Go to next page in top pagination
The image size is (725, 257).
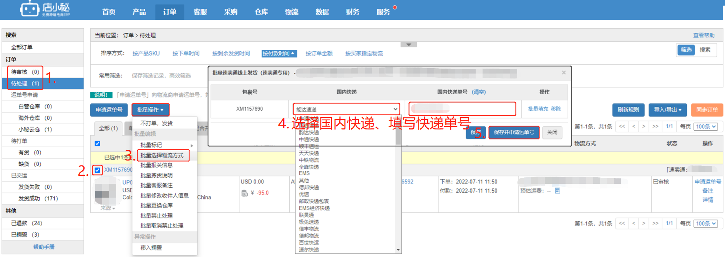(644, 126)
